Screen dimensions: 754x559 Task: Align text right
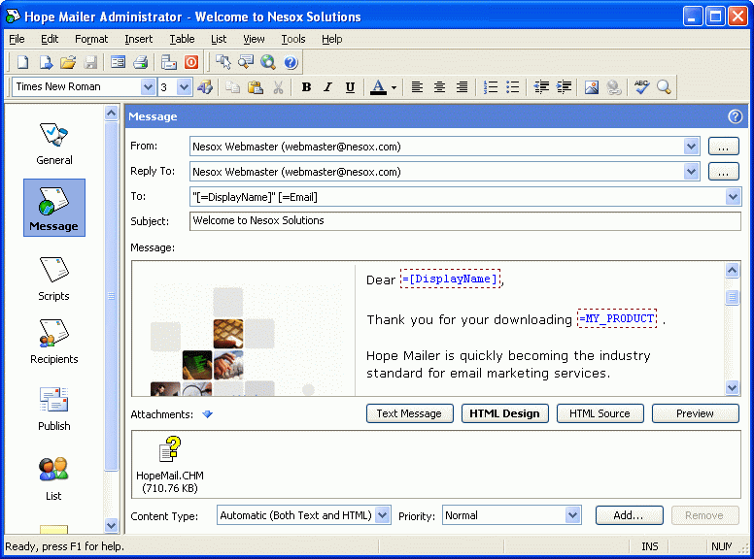[x=462, y=87]
